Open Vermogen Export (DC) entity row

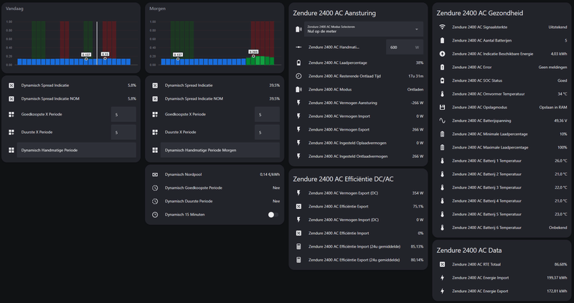[x=358, y=193]
